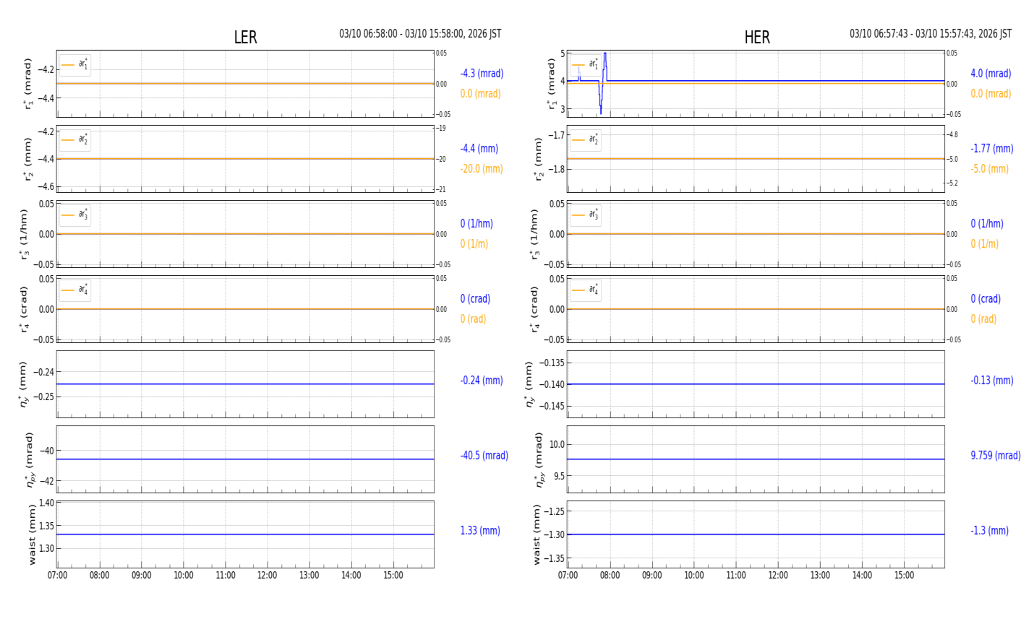
Task: Select the -1.3 (mm) waist value
Action: [x=989, y=531]
